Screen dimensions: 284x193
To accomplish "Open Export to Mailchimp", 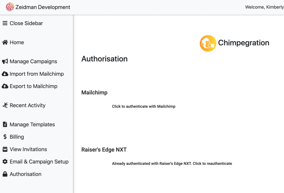I will pos(34,86).
